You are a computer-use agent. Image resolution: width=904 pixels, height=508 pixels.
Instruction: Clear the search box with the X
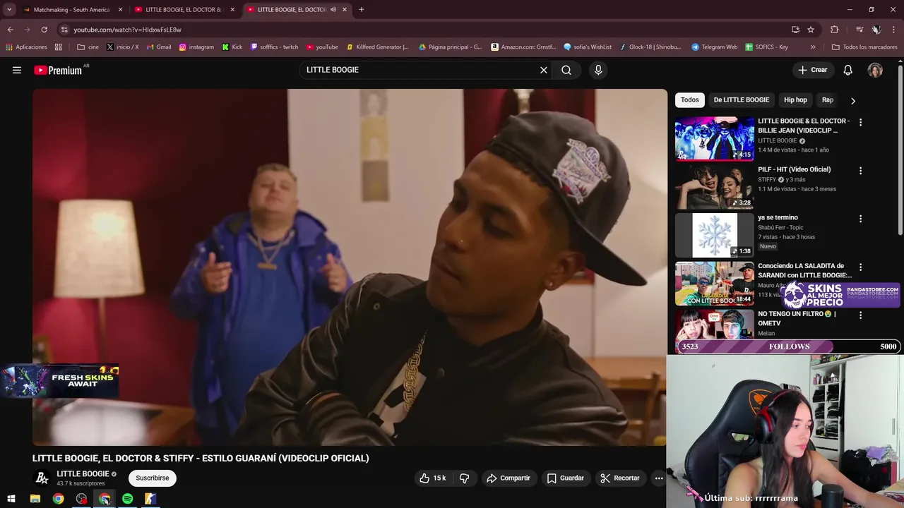click(x=544, y=70)
